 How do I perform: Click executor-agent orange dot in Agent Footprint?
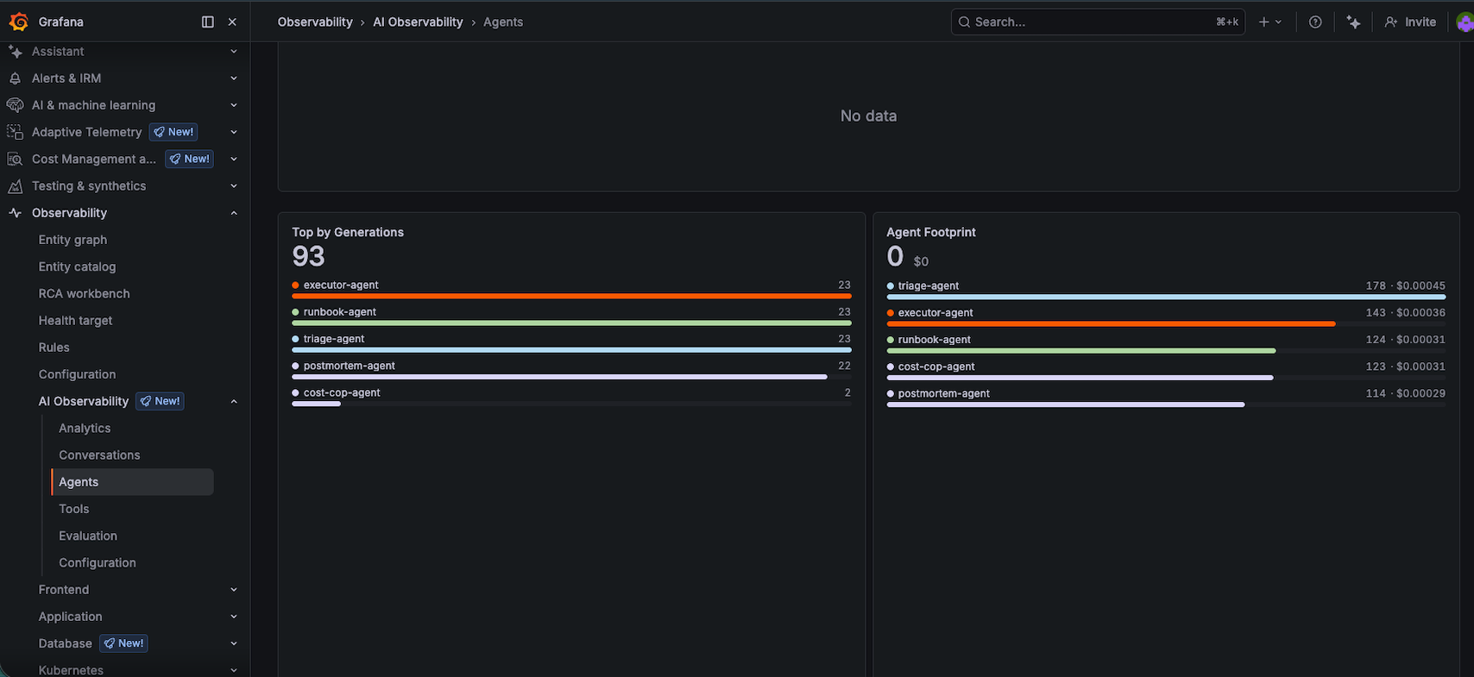click(891, 313)
